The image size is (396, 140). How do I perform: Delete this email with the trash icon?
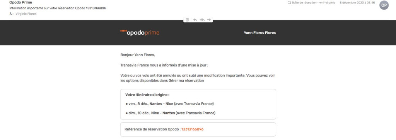point(187,20)
